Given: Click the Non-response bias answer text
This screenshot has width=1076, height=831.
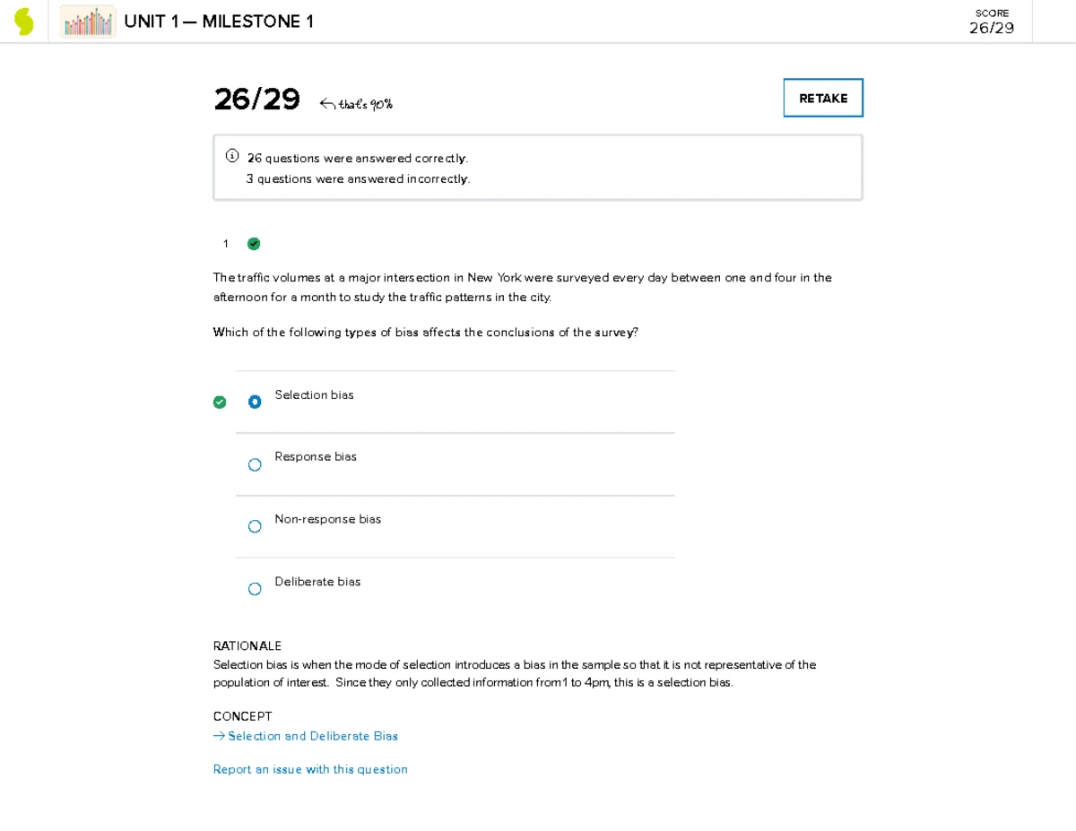Looking at the screenshot, I should click(327, 519).
